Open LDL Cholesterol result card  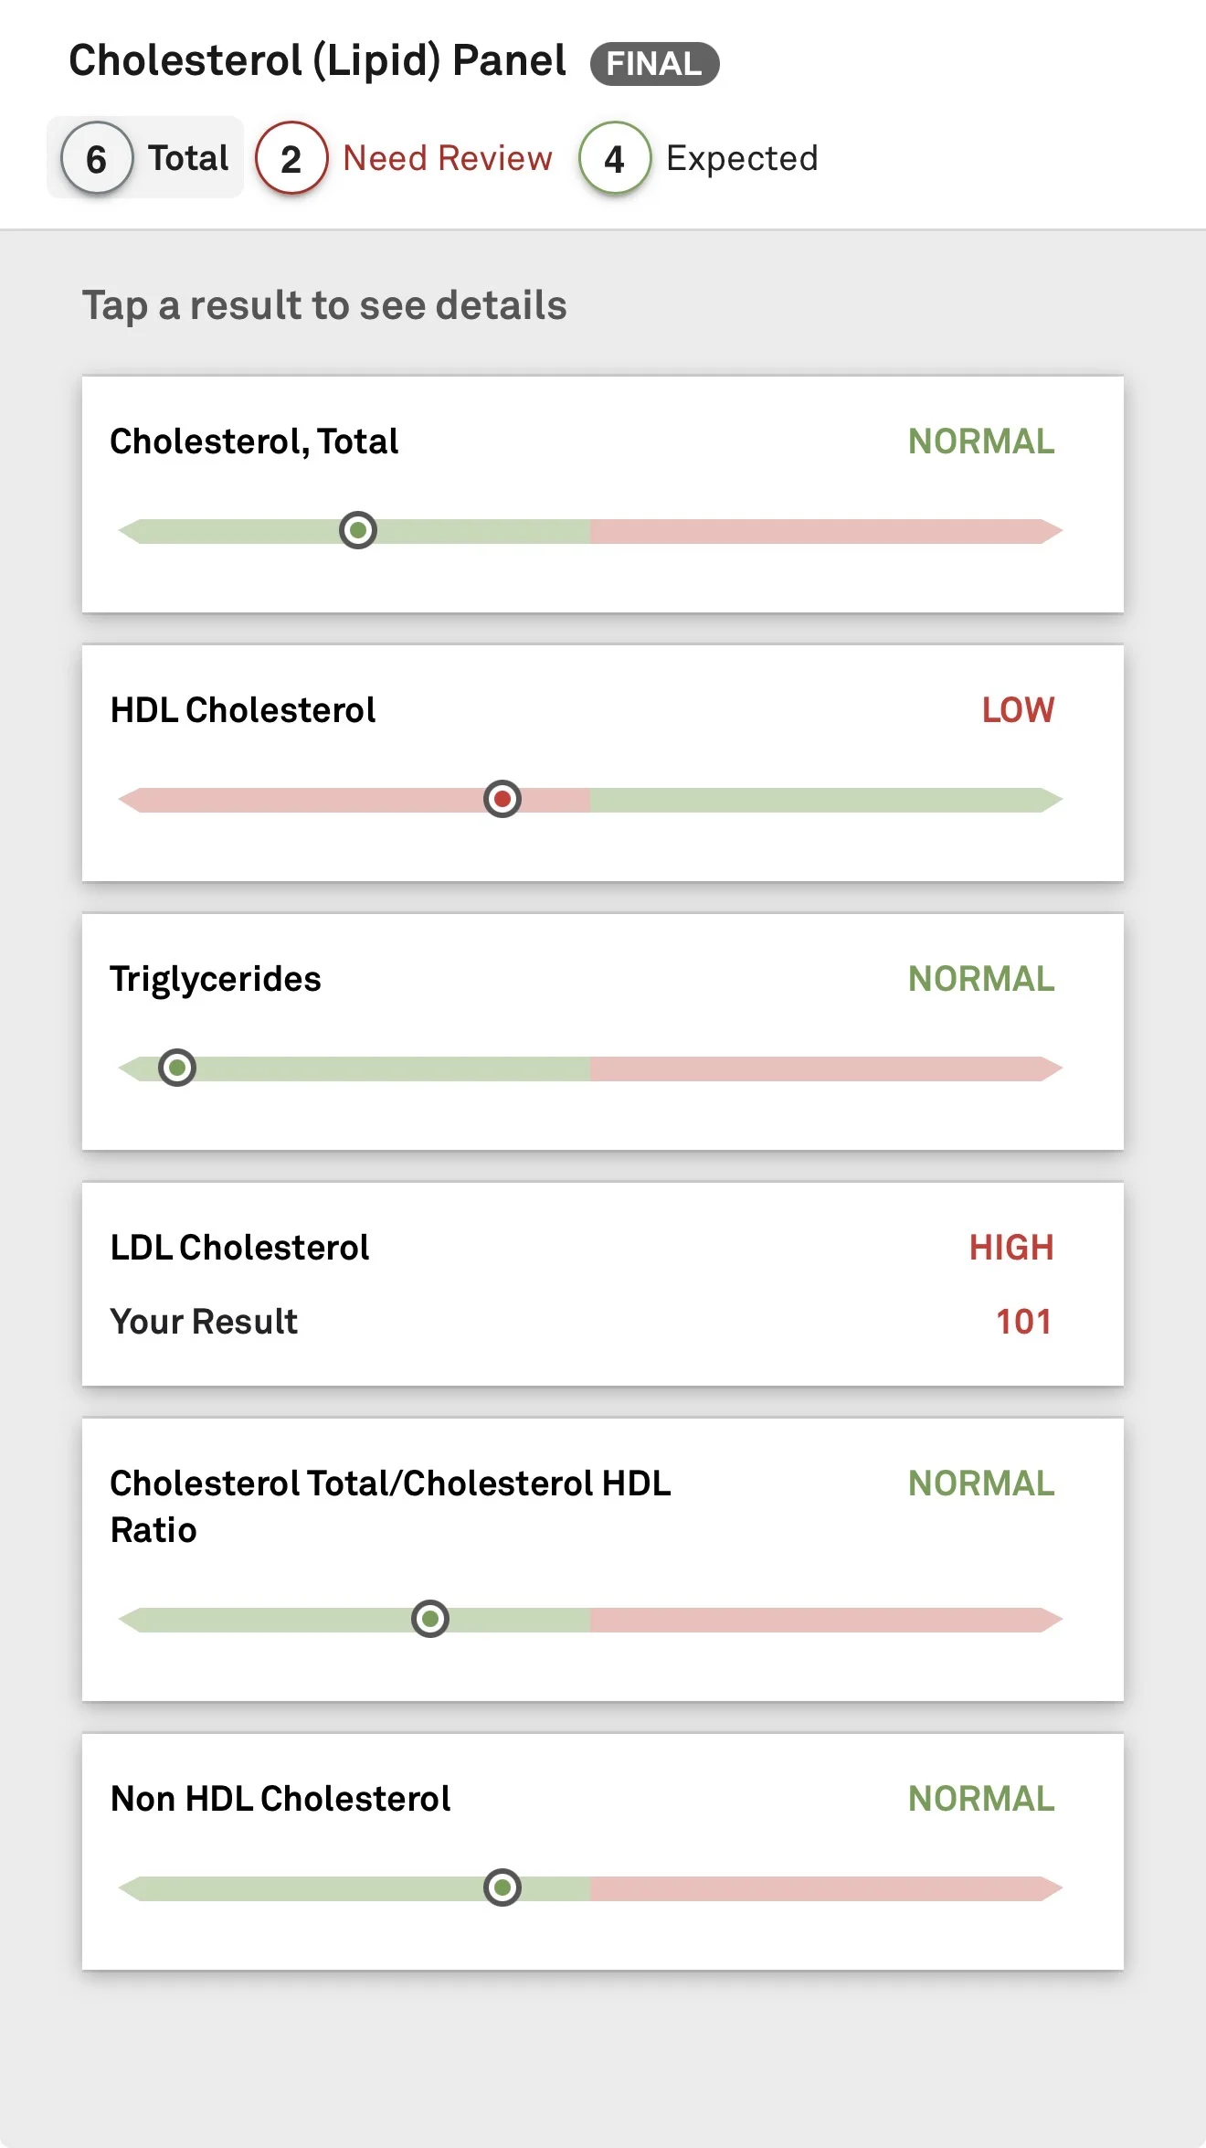click(x=603, y=1284)
